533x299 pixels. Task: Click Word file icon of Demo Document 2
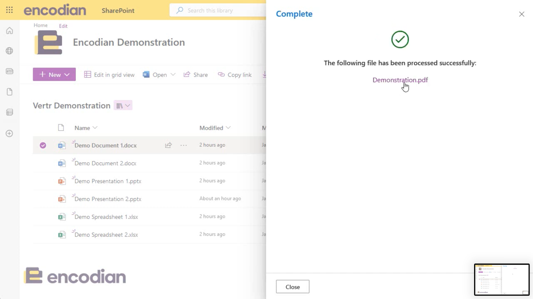(x=62, y=163)
